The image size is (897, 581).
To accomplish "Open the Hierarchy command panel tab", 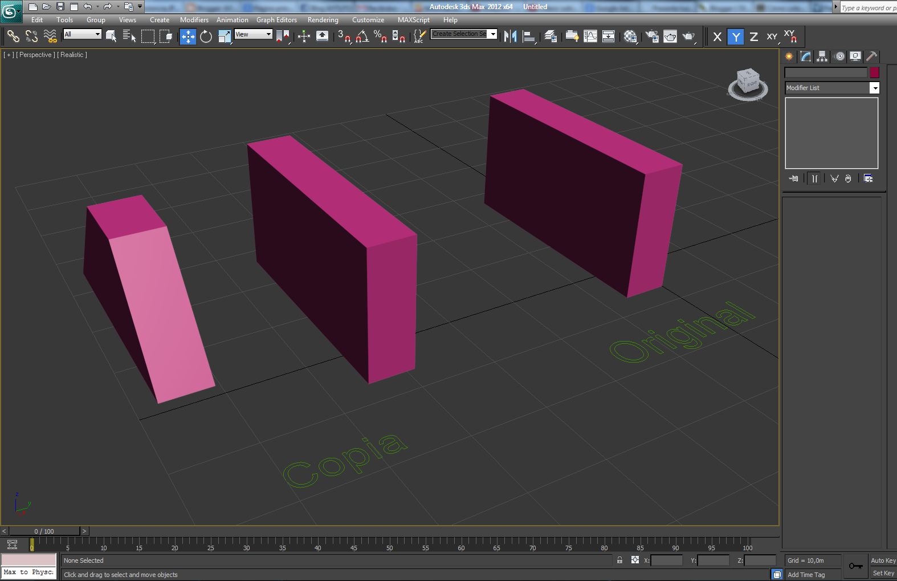I will (822, 56).
